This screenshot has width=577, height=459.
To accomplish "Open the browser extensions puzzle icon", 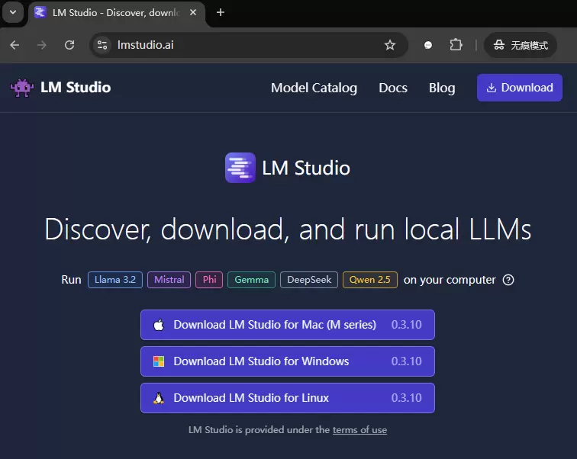I will tap(456, 45).
